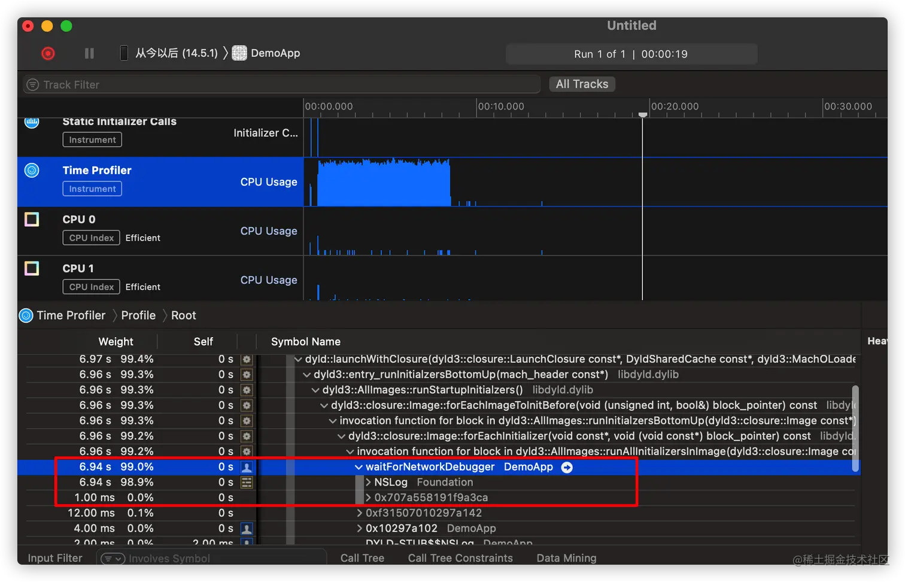Click the Time Profiler CPU usage graph

point(384,183)
